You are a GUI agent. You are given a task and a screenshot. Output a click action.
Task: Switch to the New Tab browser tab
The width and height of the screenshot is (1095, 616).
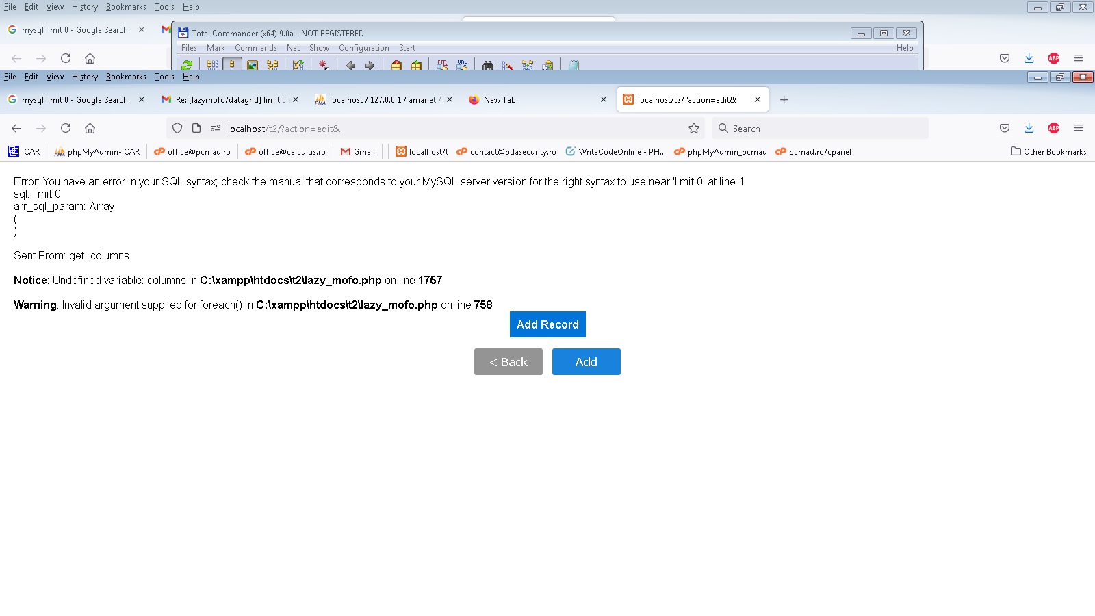pyautogui.click(x=499, y=99)
